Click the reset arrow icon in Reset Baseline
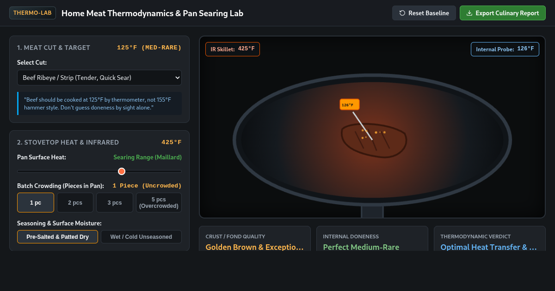 point(402,13)
